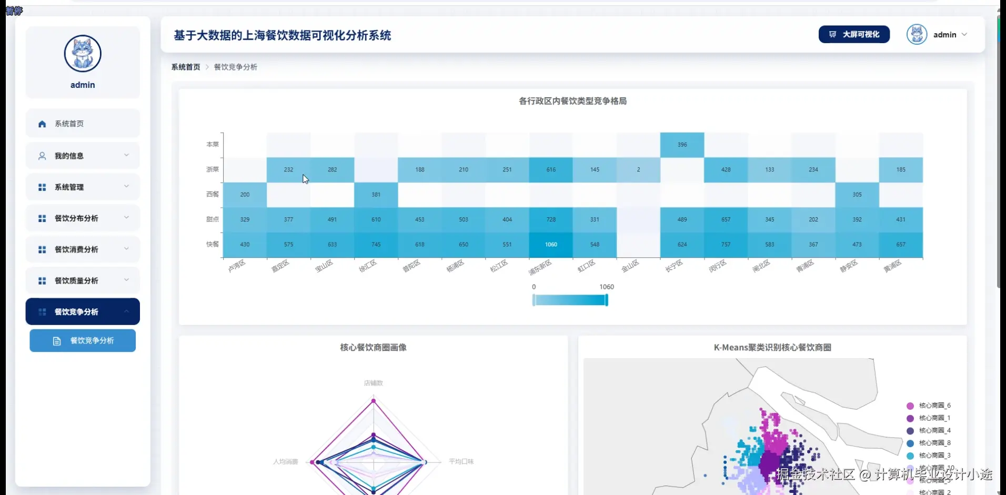Go to 系统首页 via the breadcrumb

[x=186, y=67]
